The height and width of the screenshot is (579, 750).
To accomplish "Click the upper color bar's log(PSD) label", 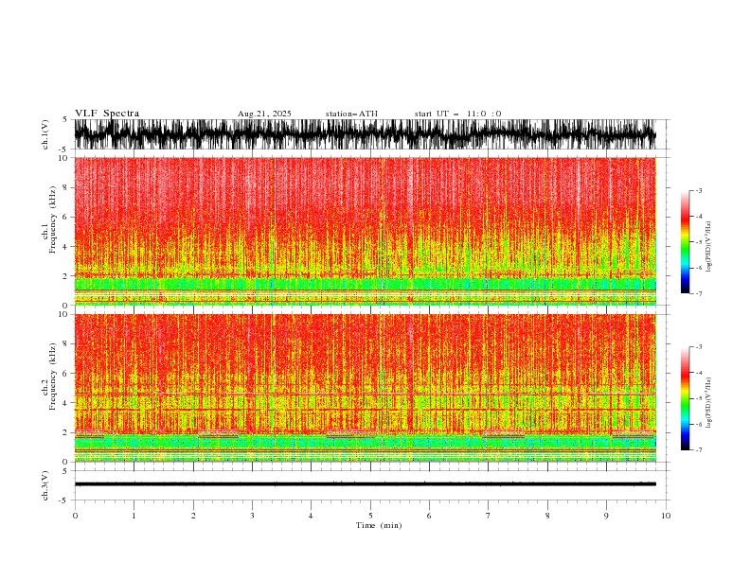I will (x=708, y=247).
